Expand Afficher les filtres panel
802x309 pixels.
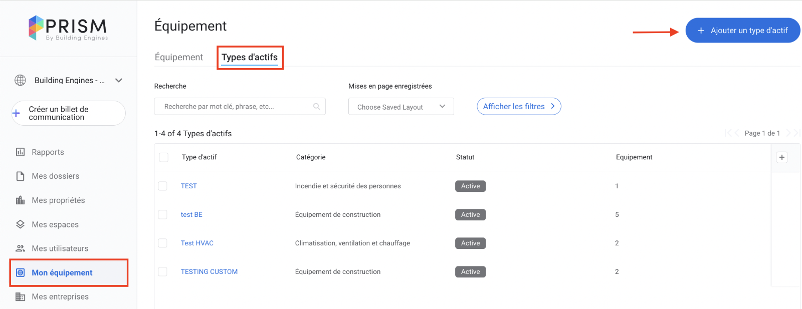(x=519, y=107)
